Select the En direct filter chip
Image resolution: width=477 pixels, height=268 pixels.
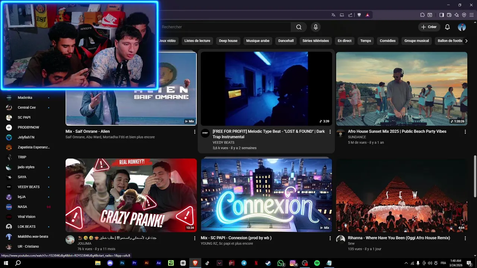[x=345, y=41]
